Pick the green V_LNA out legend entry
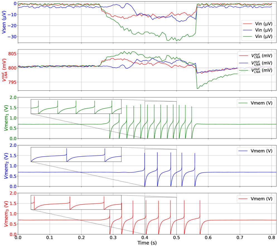 pos(256,70)
